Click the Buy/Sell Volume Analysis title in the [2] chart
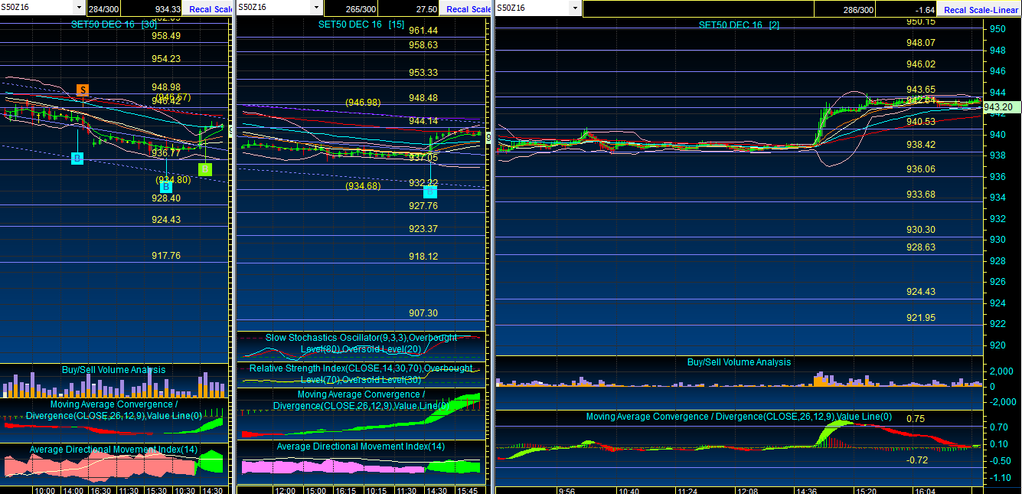The height and width of the screenshot is (494, 1022). tap(740, 362)
